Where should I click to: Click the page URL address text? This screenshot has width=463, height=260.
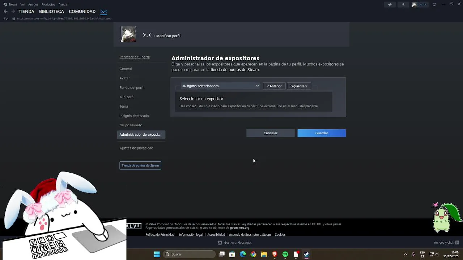pos(64,18)
